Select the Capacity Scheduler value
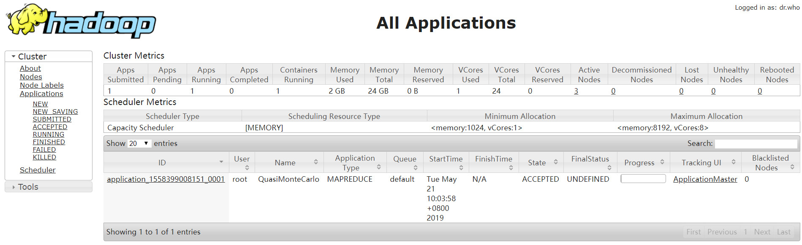The image size is (802, 245). (x=141, y=128)
